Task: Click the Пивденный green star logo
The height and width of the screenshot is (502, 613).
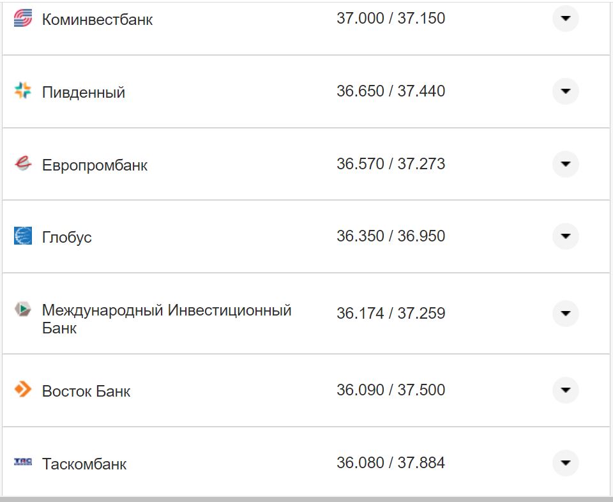Action: pos(23,91)
